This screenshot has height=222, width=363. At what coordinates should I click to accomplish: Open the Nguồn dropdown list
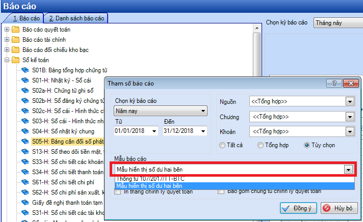point(350,102)
